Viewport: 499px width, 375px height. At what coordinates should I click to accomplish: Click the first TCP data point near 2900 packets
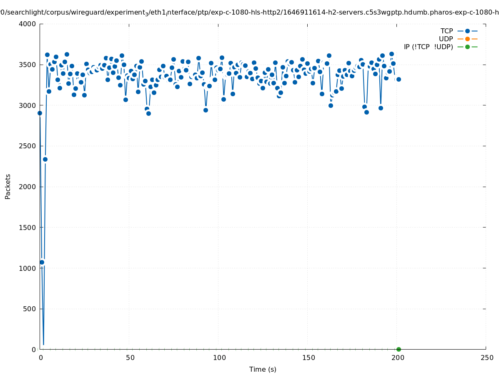(x=40, y=113)
